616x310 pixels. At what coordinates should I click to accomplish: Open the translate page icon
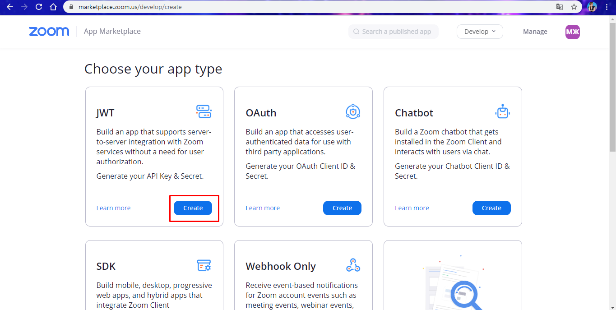[560, 7]
